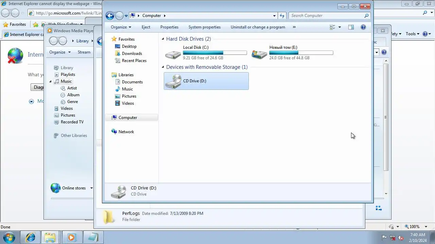Open the Organize menu in Computer window
The height and width of the screenshot is (244, 435).
click(x=121, y=27)
